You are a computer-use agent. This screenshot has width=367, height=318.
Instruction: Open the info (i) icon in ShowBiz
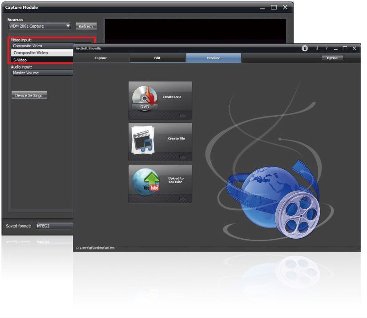click(317, 49)
